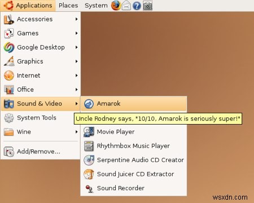Click the Games playing cards icon
The height and width of the screenshot is (203, 254).
pyautogui.click(x=9, y=33)
